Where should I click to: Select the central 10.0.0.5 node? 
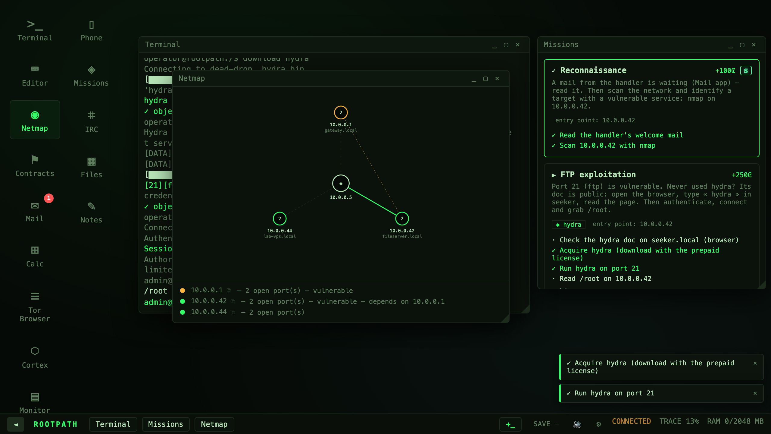pyautogui.click(x=341, y=183)
